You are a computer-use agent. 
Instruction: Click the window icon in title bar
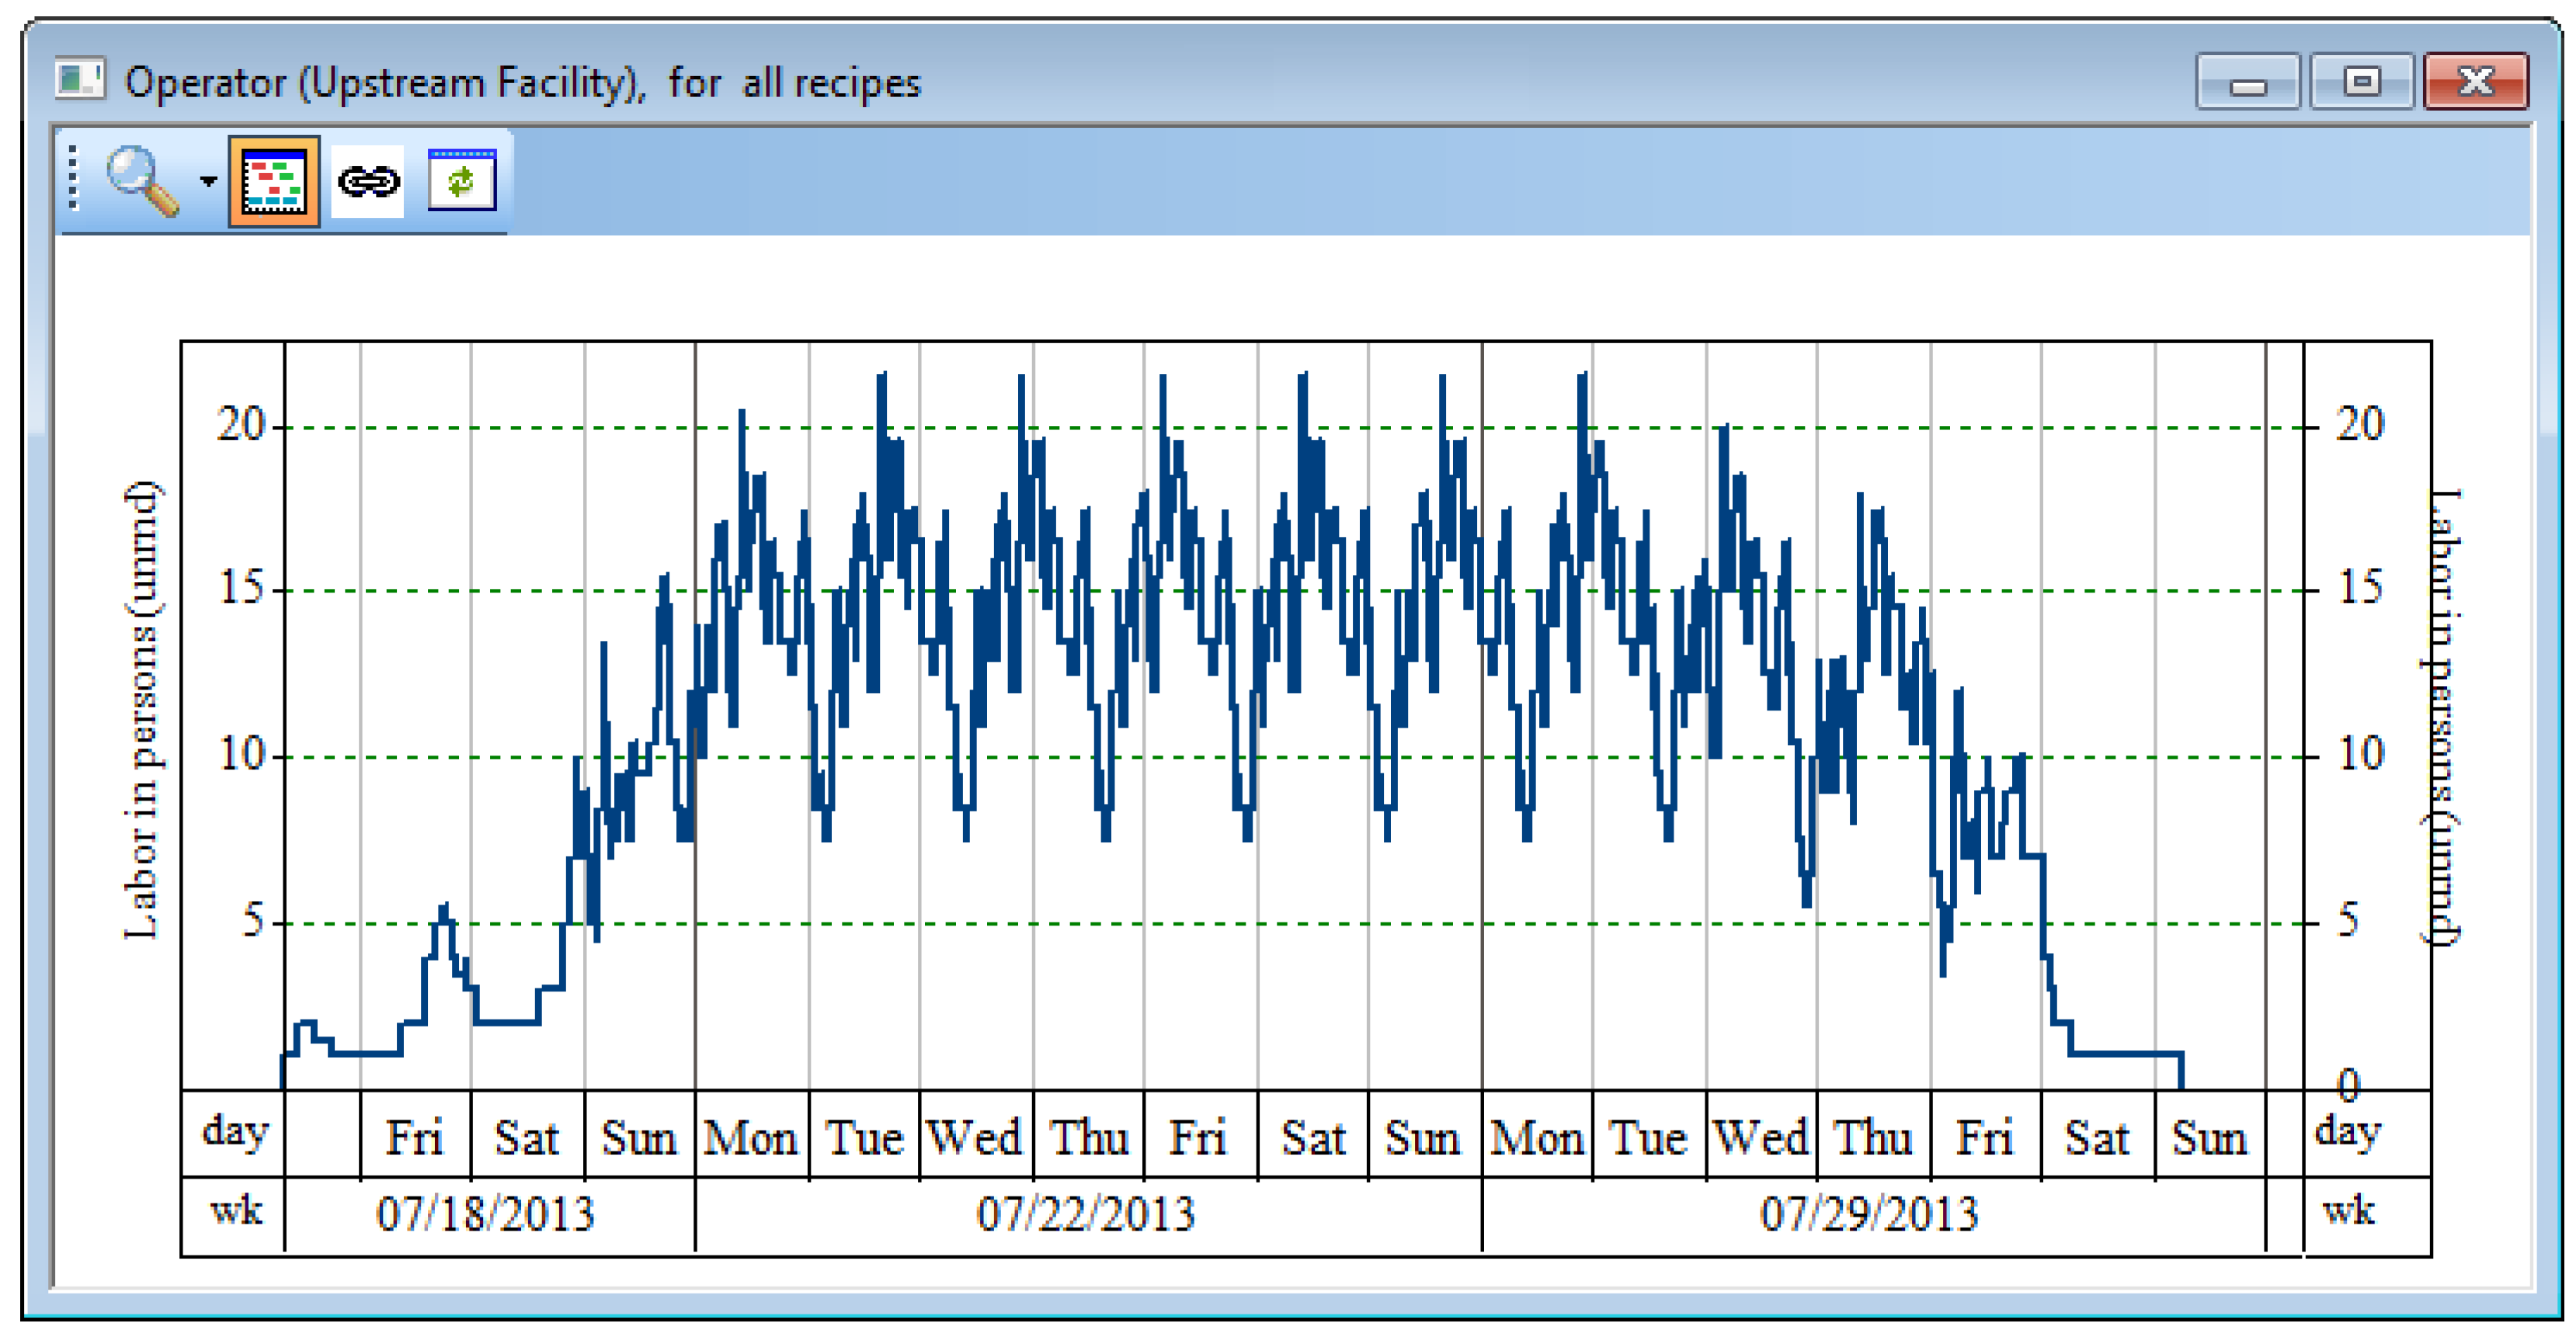[79, 79]
